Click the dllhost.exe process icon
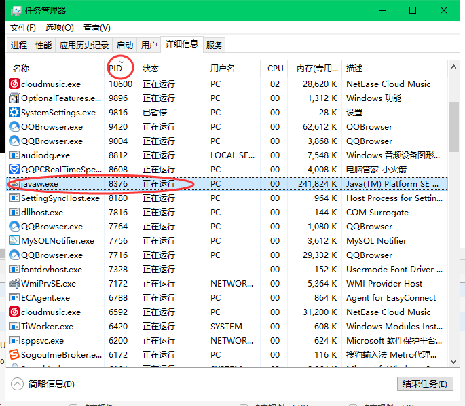465x406 pixels. point(14,212)
